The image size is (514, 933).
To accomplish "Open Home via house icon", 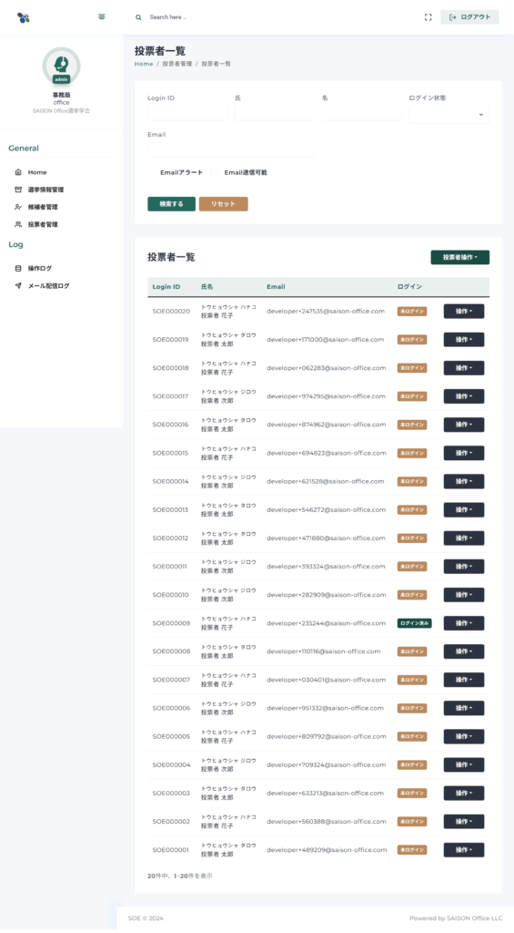I will coord(18,172).
